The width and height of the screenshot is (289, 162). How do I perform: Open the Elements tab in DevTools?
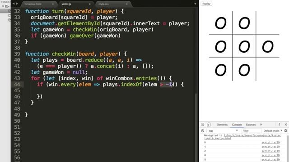[x=222, y=125]
